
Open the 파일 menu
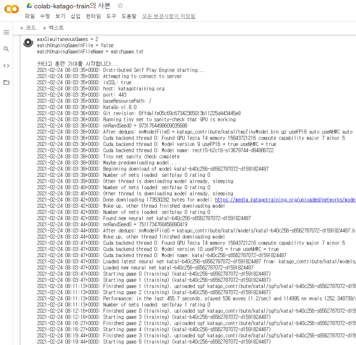point(29,16)
